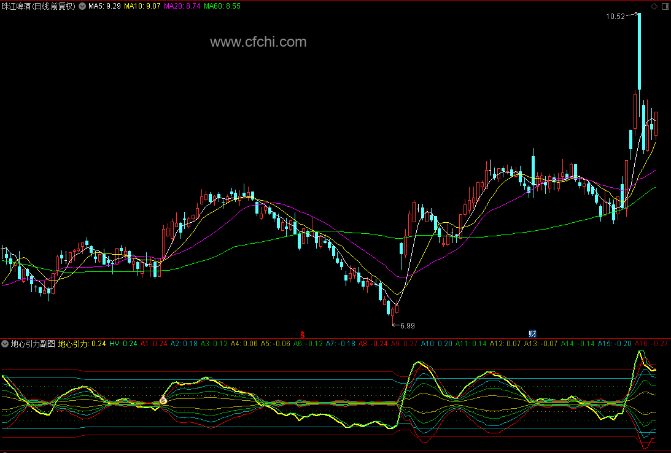Select the A15: -0.20 value label

[x=615, y=344]
